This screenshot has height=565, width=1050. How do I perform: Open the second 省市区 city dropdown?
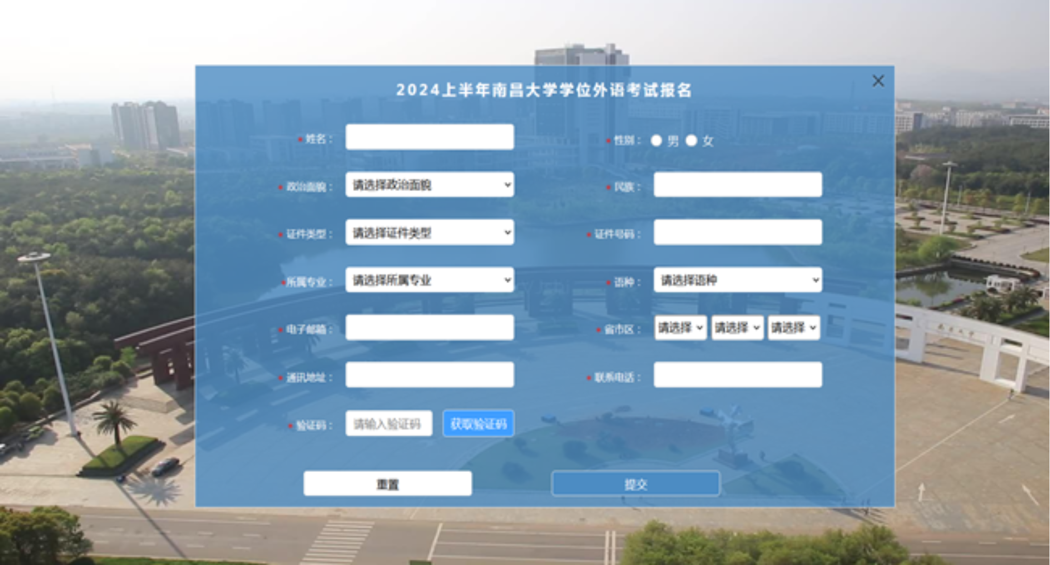(737, 328)
